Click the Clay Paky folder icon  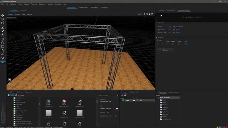(x=14, y=104)
